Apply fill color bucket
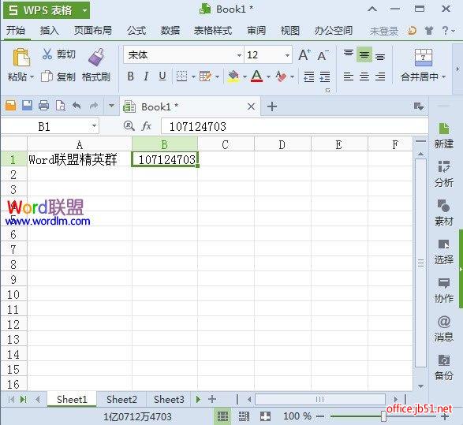 [x=233, y=76]
